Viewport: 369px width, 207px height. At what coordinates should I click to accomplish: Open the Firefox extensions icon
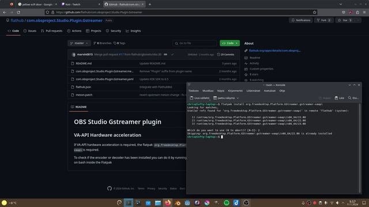(357, 12)
